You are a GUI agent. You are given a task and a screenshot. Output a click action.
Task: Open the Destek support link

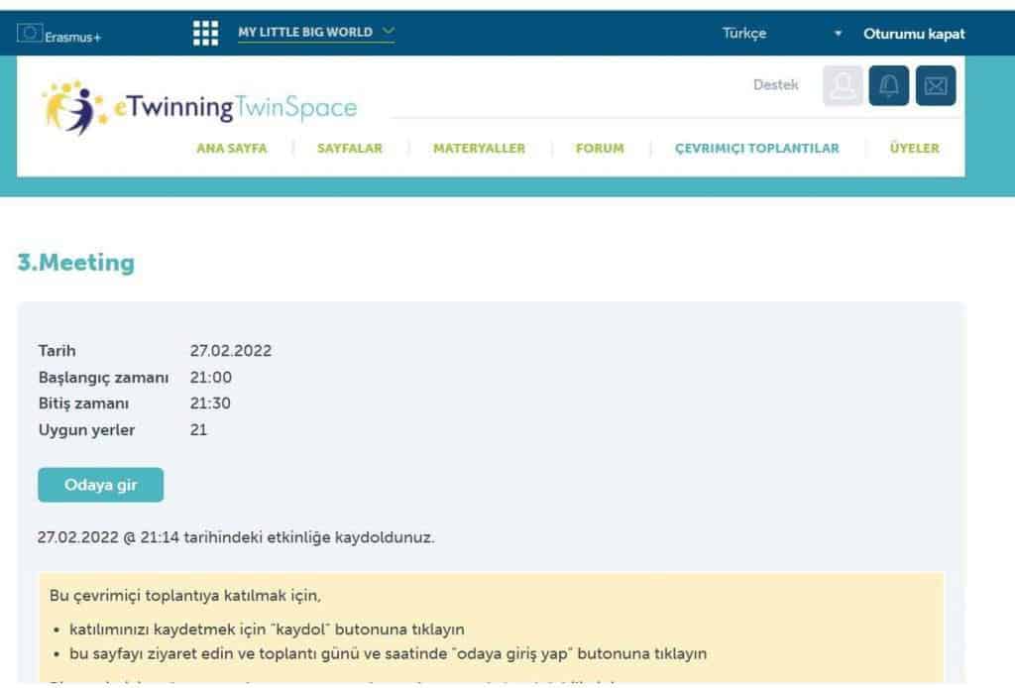[775, 85]
